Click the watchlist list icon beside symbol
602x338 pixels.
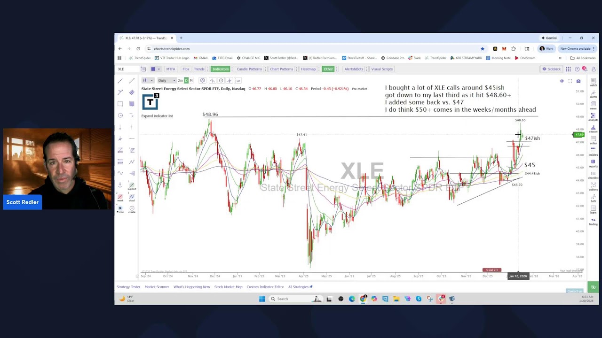[143, 69]
